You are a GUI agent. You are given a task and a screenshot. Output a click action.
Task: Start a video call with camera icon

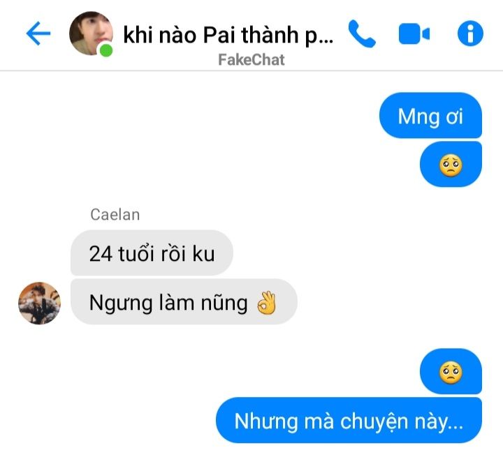pyautogui.click(x=414, y=33)
